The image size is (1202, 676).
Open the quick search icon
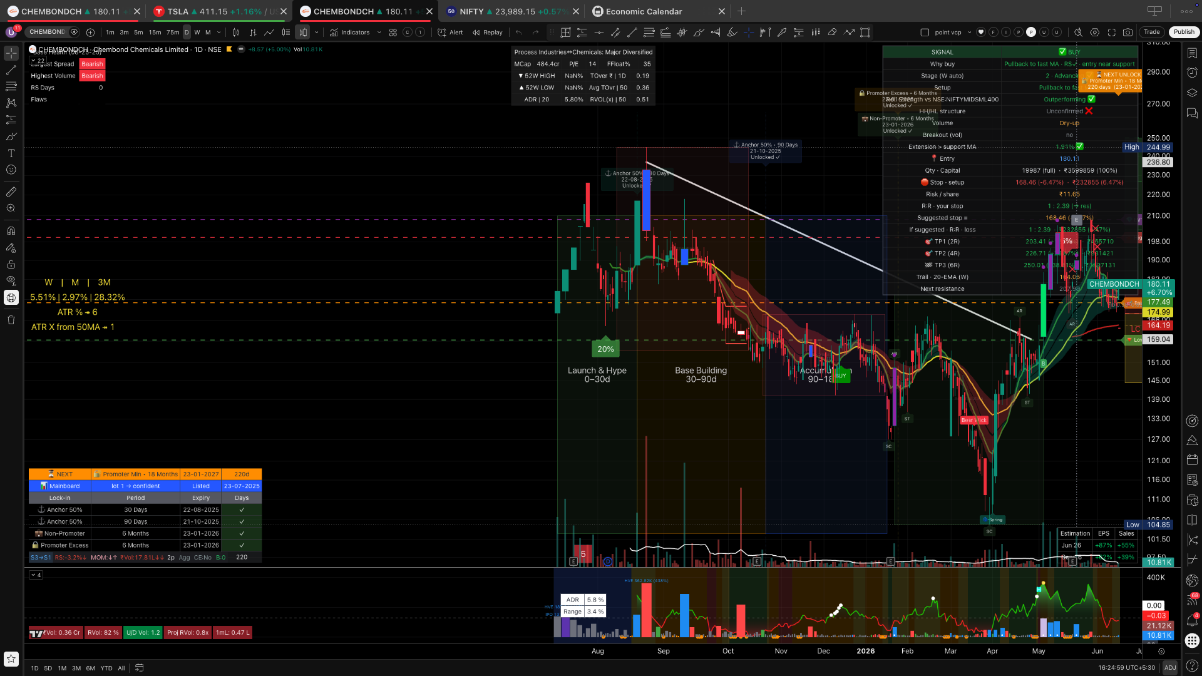tap(1078, 32)
